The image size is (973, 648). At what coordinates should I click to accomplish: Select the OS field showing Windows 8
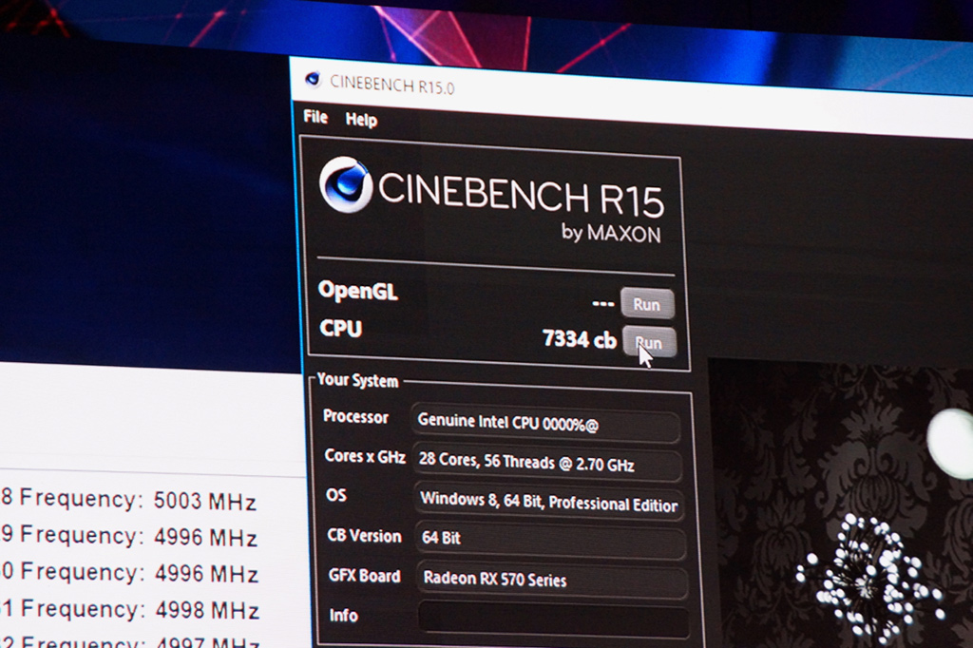pos(548,502)
